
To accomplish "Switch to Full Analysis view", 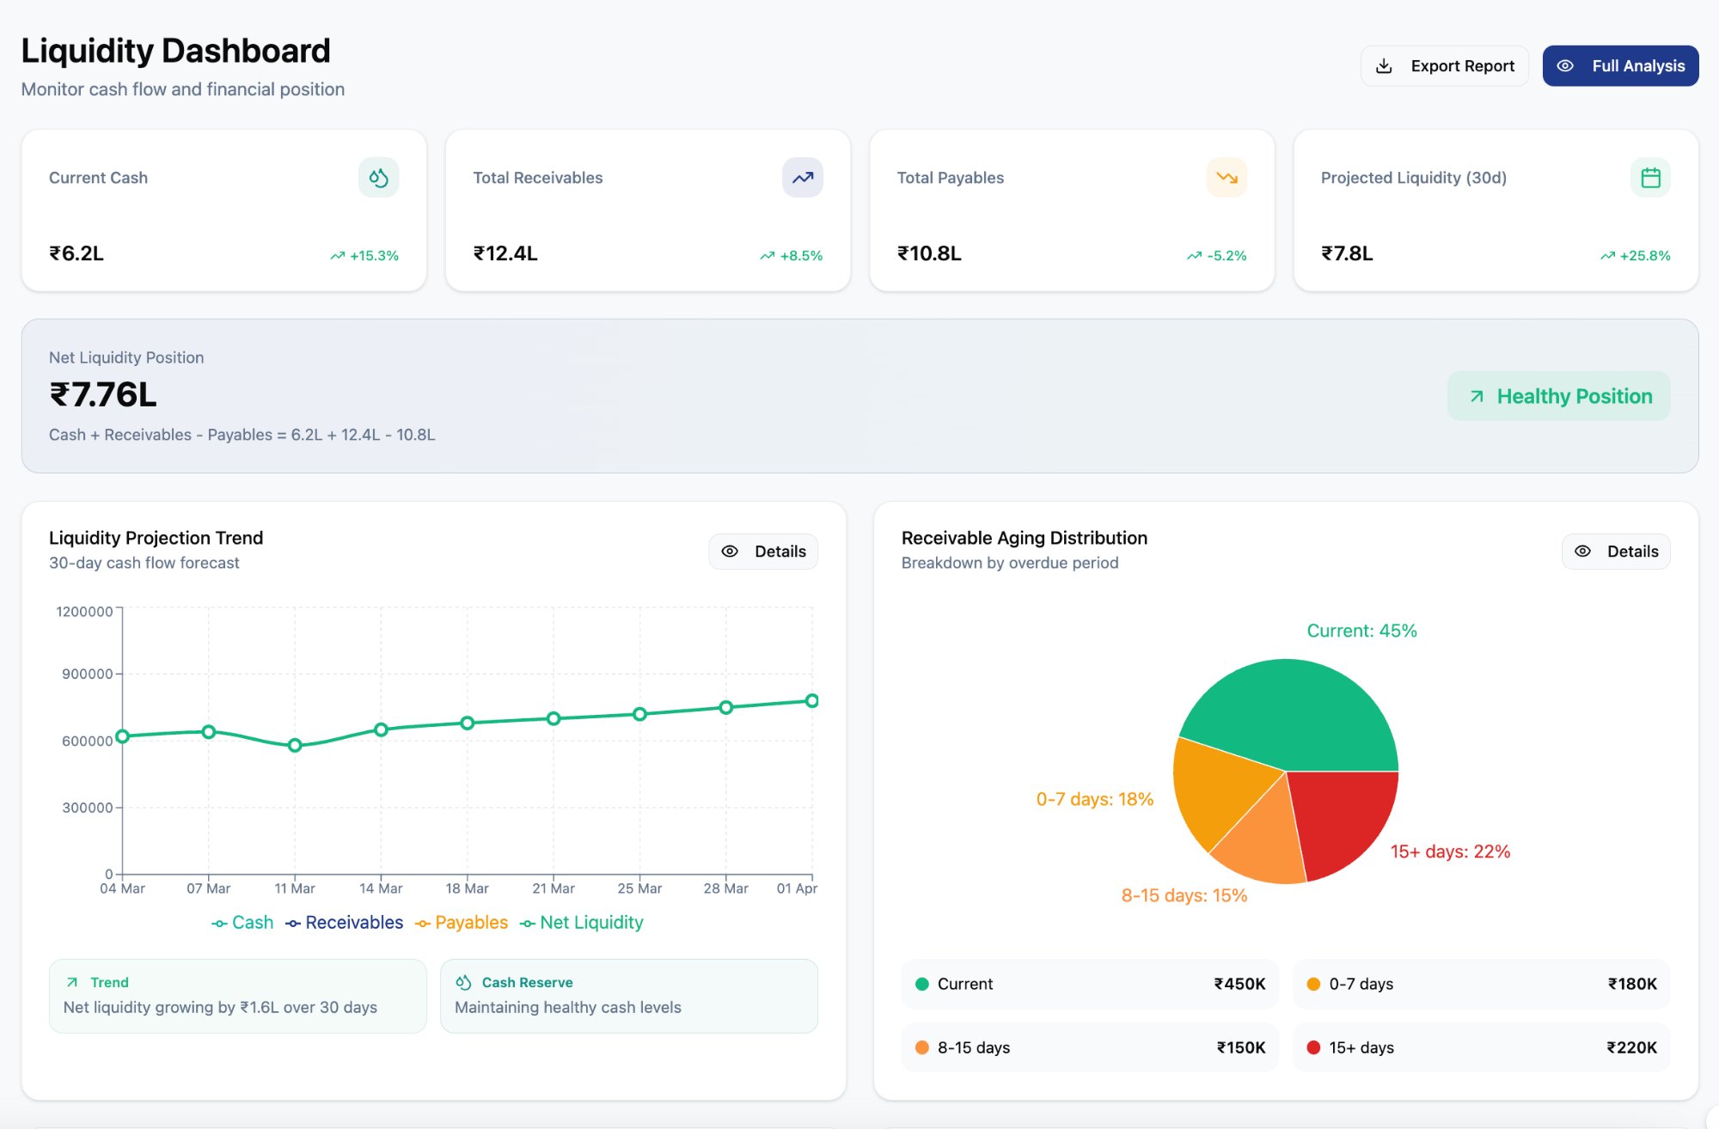I will click(x=1619, y=64).
